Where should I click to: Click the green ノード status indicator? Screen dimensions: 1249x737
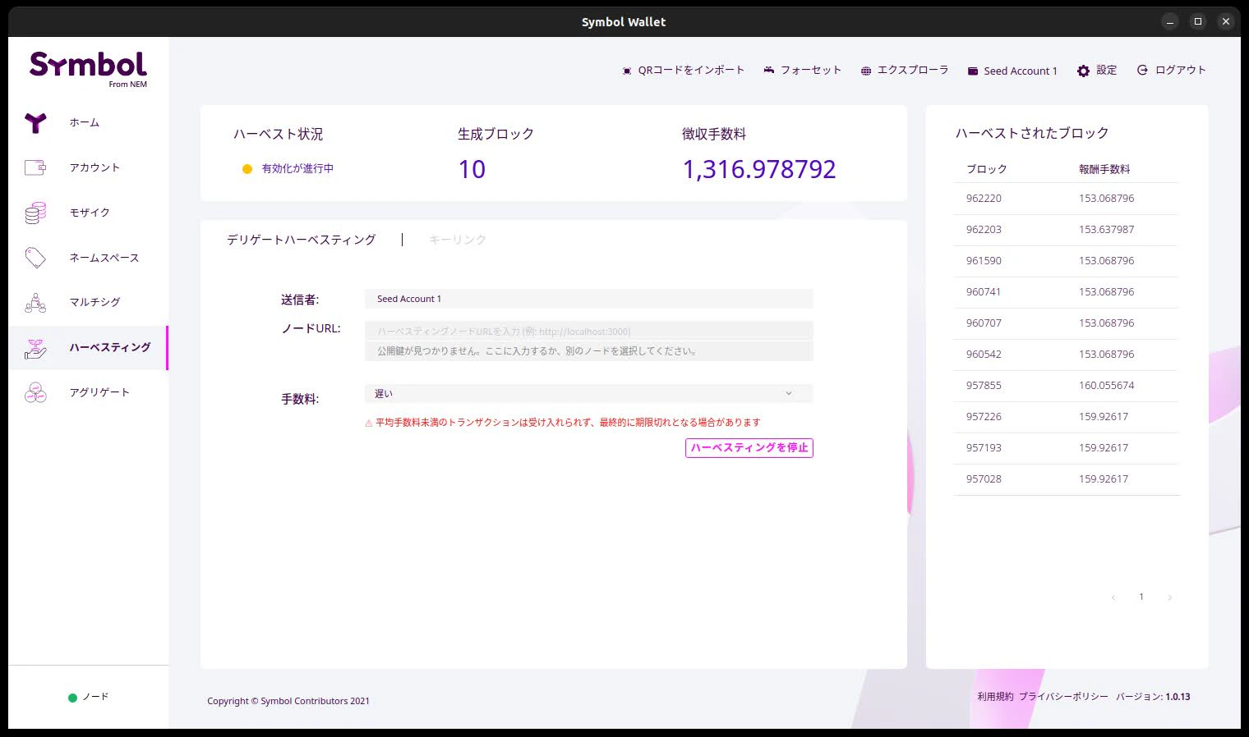pyautogui.click(x=72, y=698)
